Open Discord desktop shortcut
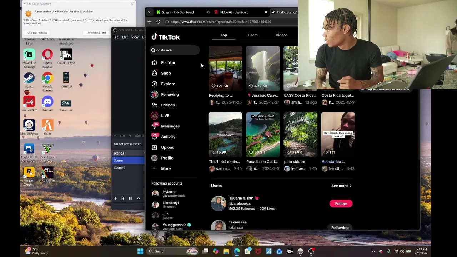The height and width of the screenshot is (257, 457). click(x=47, y=104)
